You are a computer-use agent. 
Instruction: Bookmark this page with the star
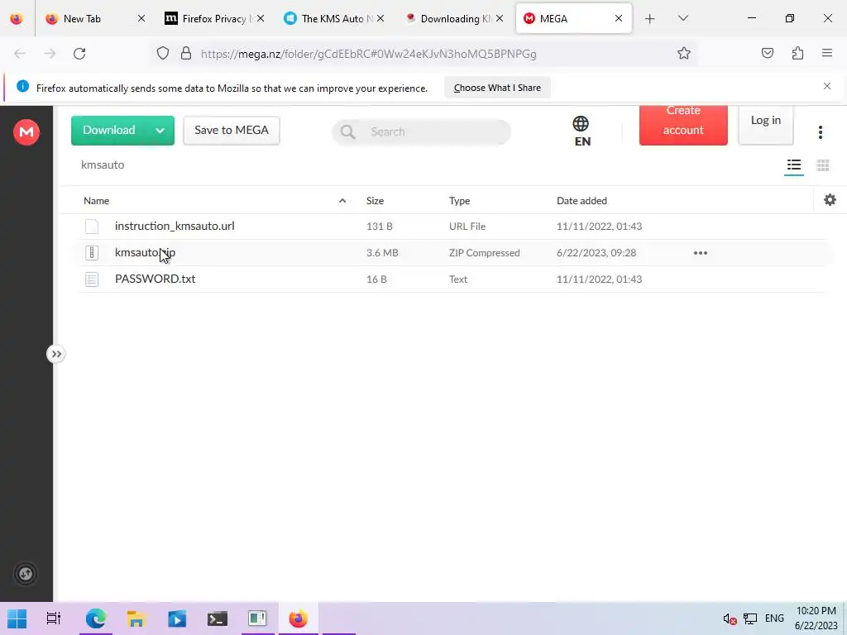(x=684, y=53)
